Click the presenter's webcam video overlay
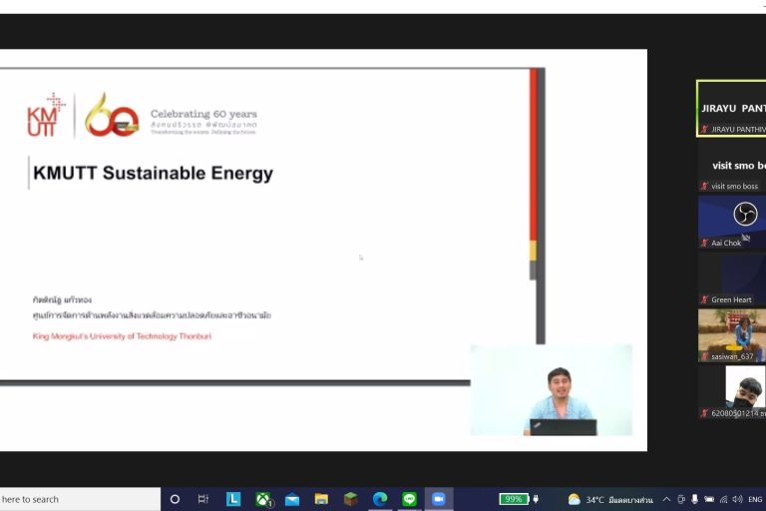 tap(551, 390)
